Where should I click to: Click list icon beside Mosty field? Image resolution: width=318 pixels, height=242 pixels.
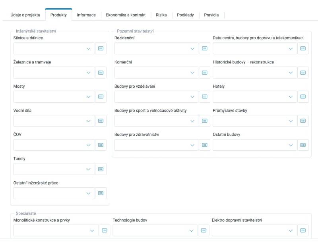(101, 97)
